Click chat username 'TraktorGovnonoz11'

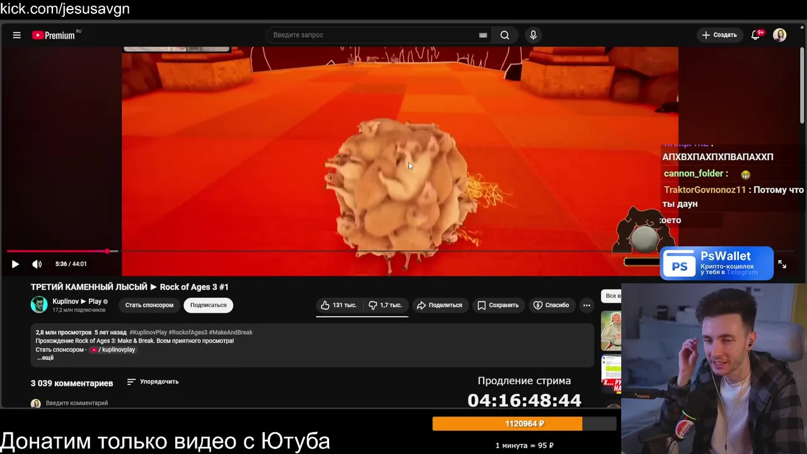pyautogui.click(x=705, y=190)
